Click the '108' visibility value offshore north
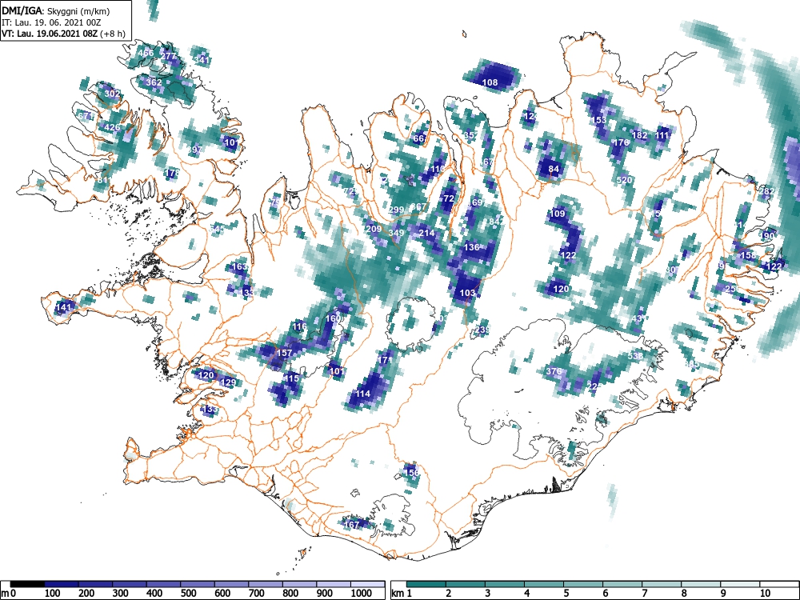This screenshot has width=800, height=600. tap(490, 82)
